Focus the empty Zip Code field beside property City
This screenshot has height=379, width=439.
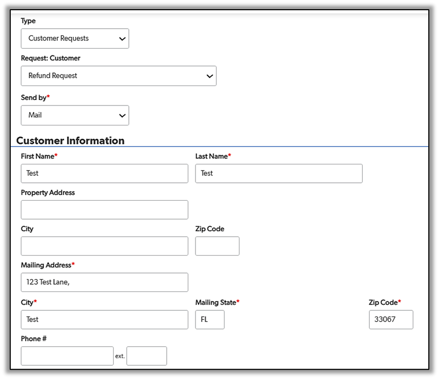click(x=217, y=246)
